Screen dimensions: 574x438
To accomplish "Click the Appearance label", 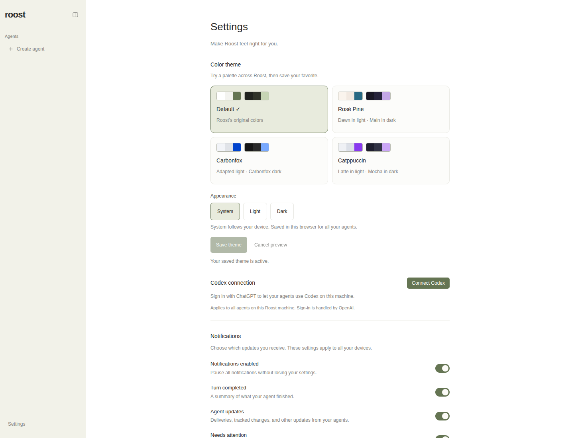I will click(x=223, y=196).
